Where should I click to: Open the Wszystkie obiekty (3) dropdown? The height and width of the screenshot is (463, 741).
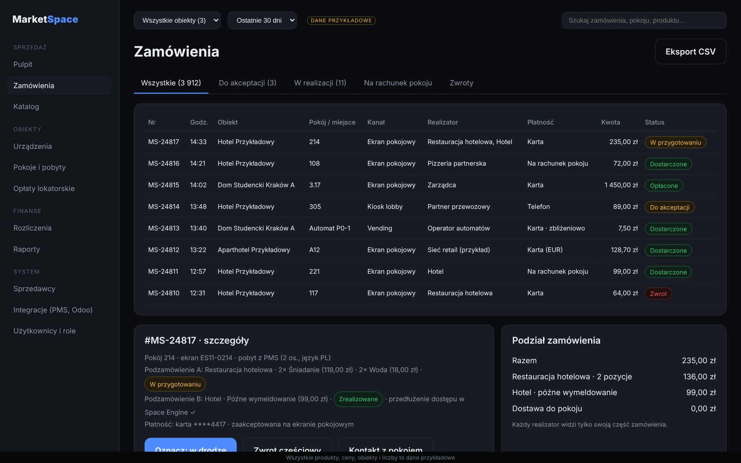coord(177,20)
